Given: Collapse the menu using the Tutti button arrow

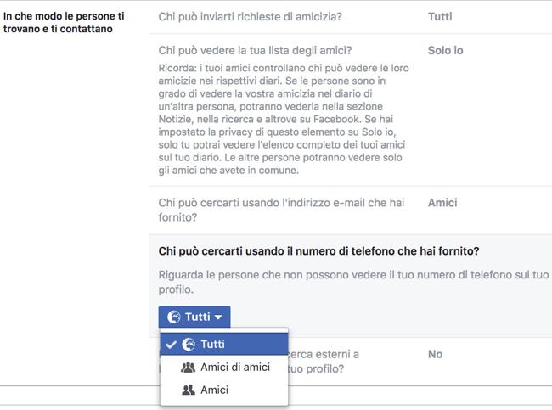Looking at the screenshot, I should [219, 317].
